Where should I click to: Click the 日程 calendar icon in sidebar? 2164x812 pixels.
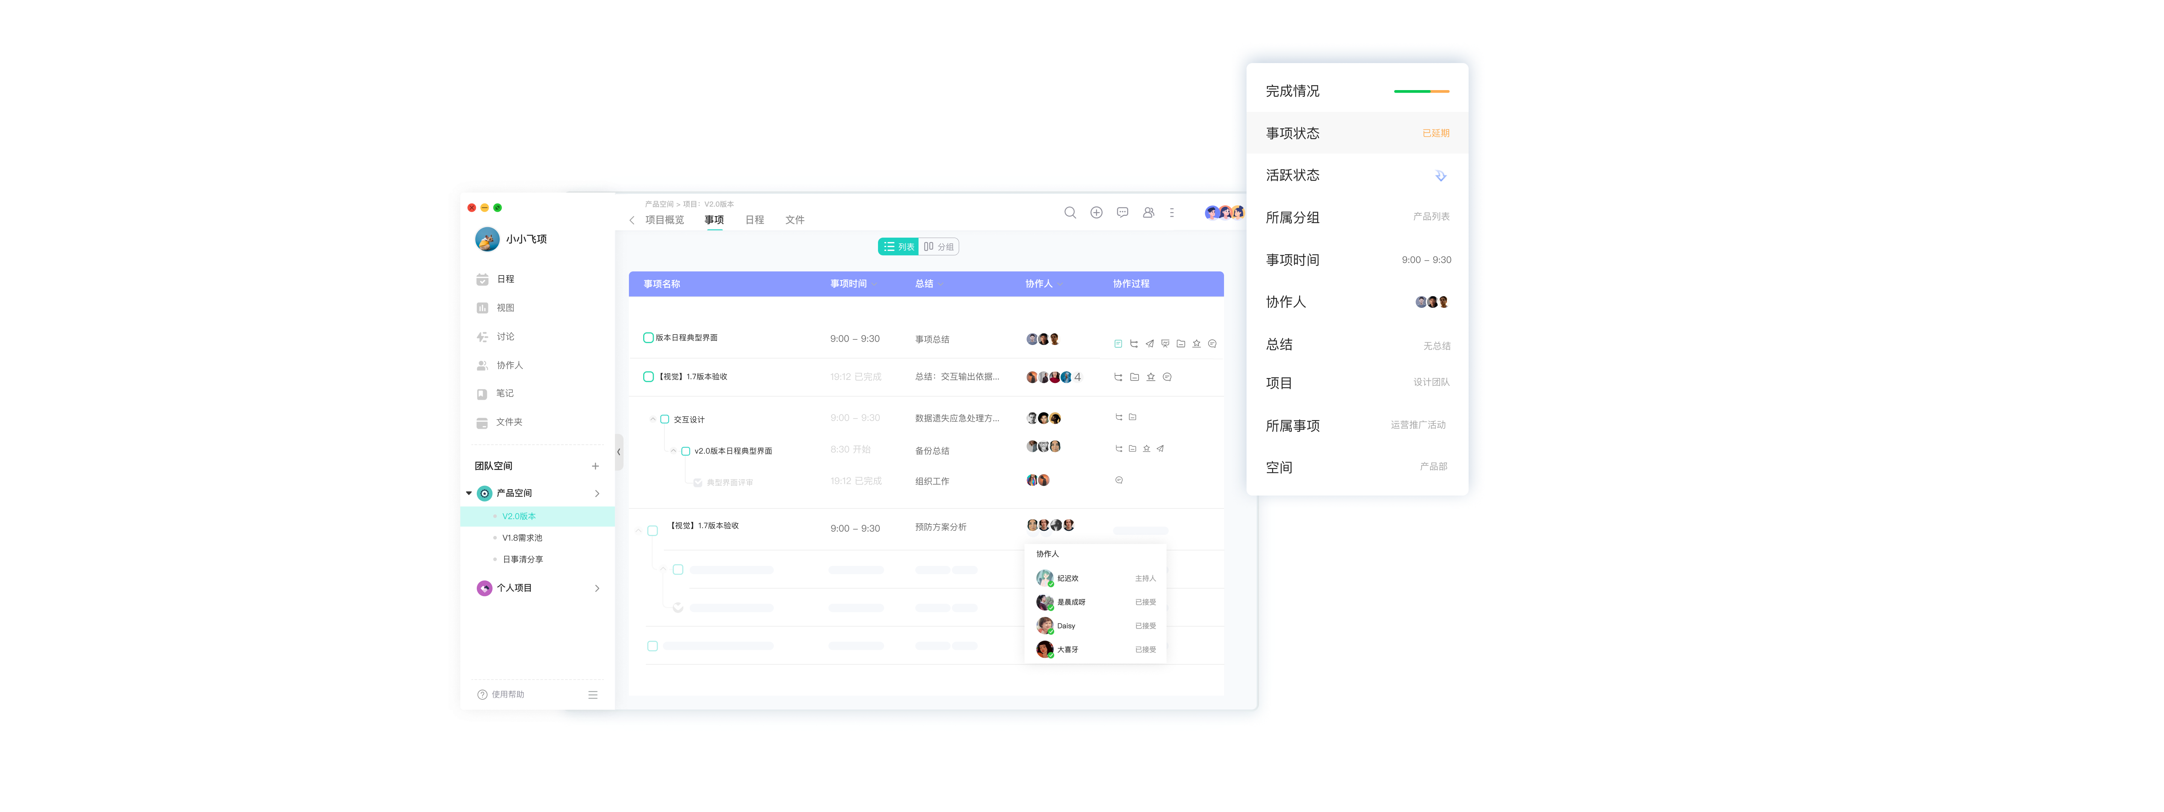[x=482, y=280]
